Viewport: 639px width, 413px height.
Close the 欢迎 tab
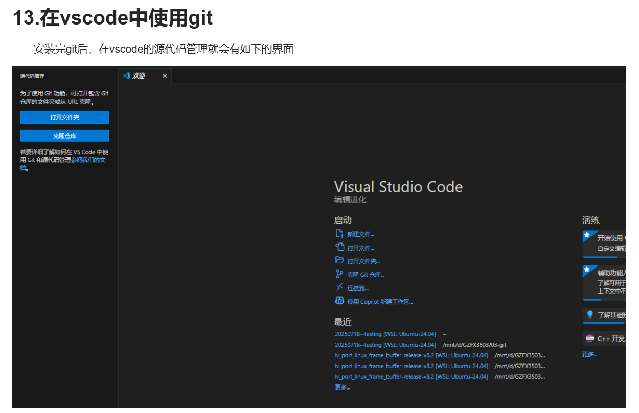(165, 76)
